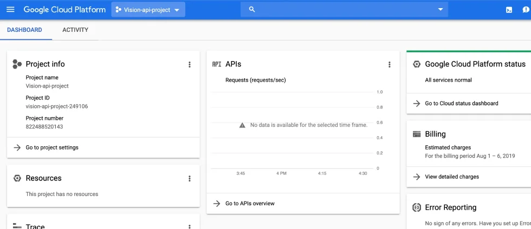531x229 pixels.
Task: Click into the top search field
Action: (x=344, y=10)
